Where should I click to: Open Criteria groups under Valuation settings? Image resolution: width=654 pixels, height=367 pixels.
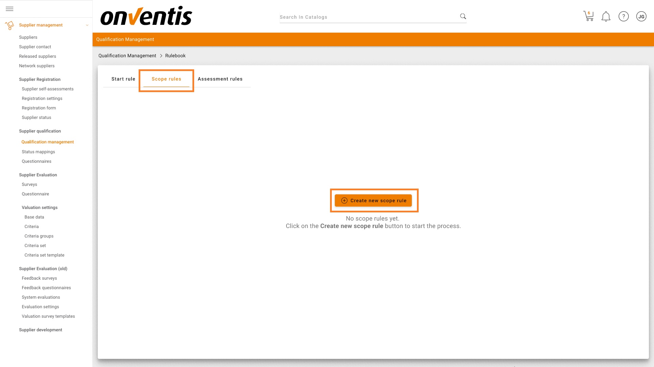click(39, 236)
